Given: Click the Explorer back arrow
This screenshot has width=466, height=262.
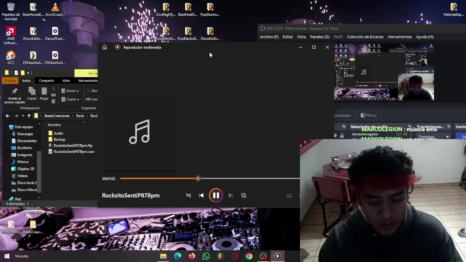Looking at the screenshot, I should click(8, 116).
